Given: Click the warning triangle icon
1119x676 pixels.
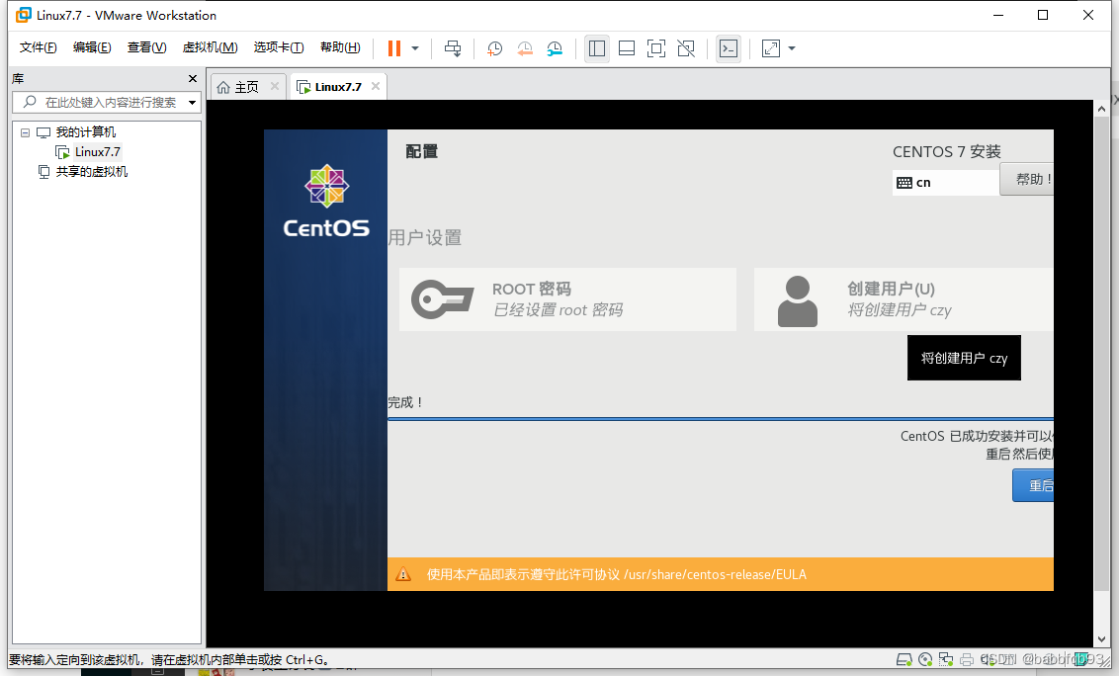Looking at the screenshot, I should point(403,574).
